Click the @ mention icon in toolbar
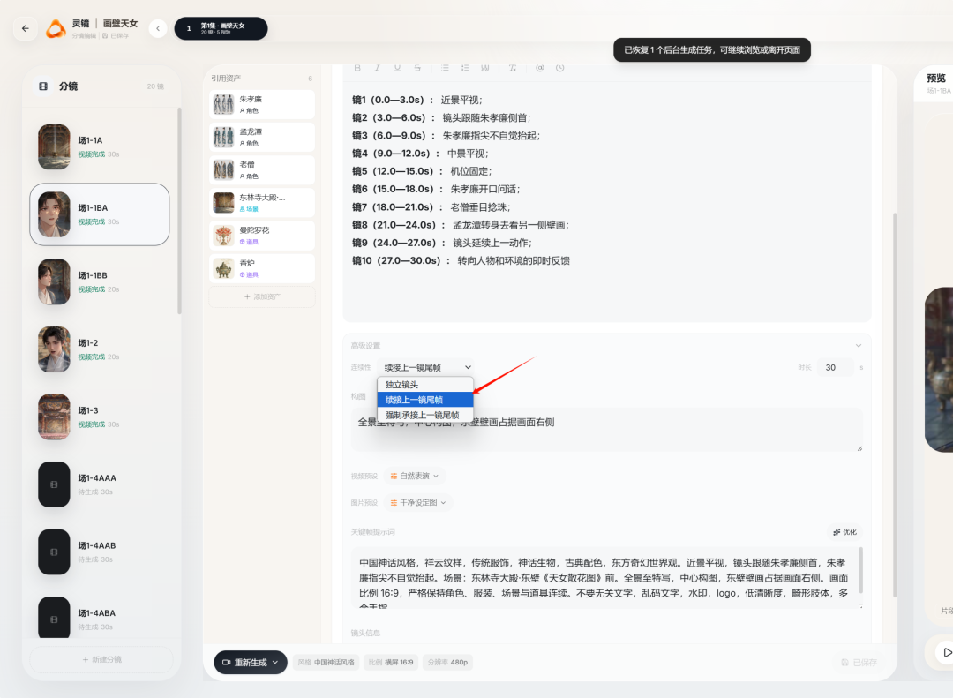This screenshot has width=953, height=698. coord(540,68)
